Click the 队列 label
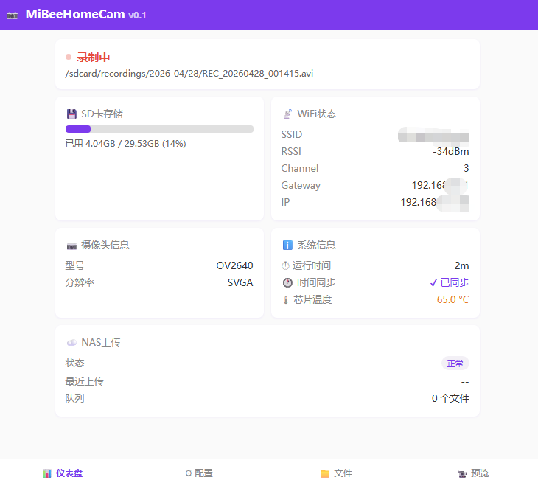 point(74,398)
